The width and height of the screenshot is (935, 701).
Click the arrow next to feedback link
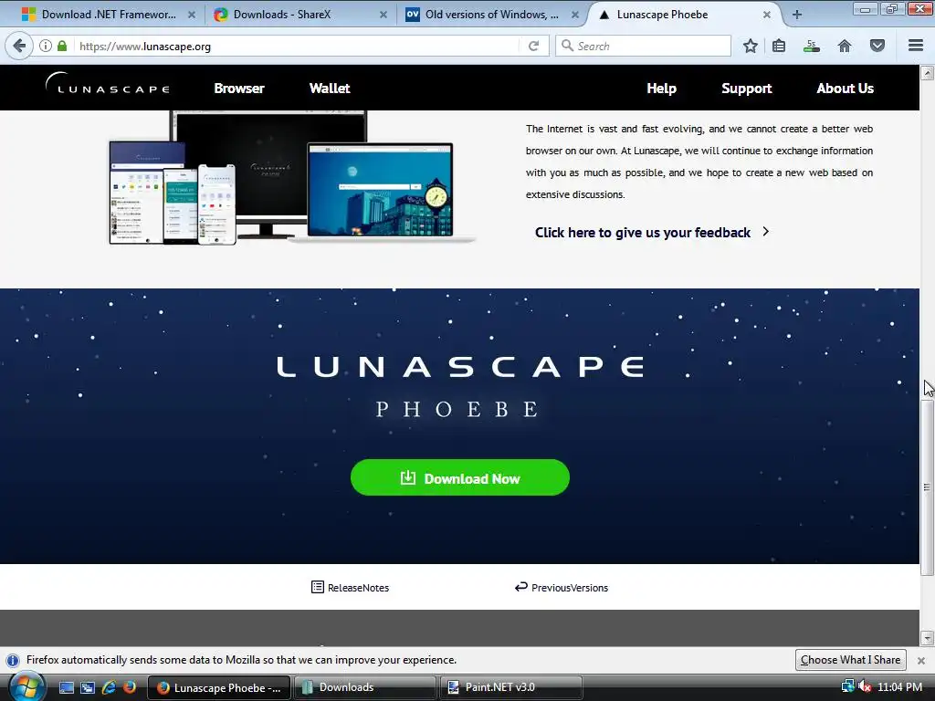(766, 231)
